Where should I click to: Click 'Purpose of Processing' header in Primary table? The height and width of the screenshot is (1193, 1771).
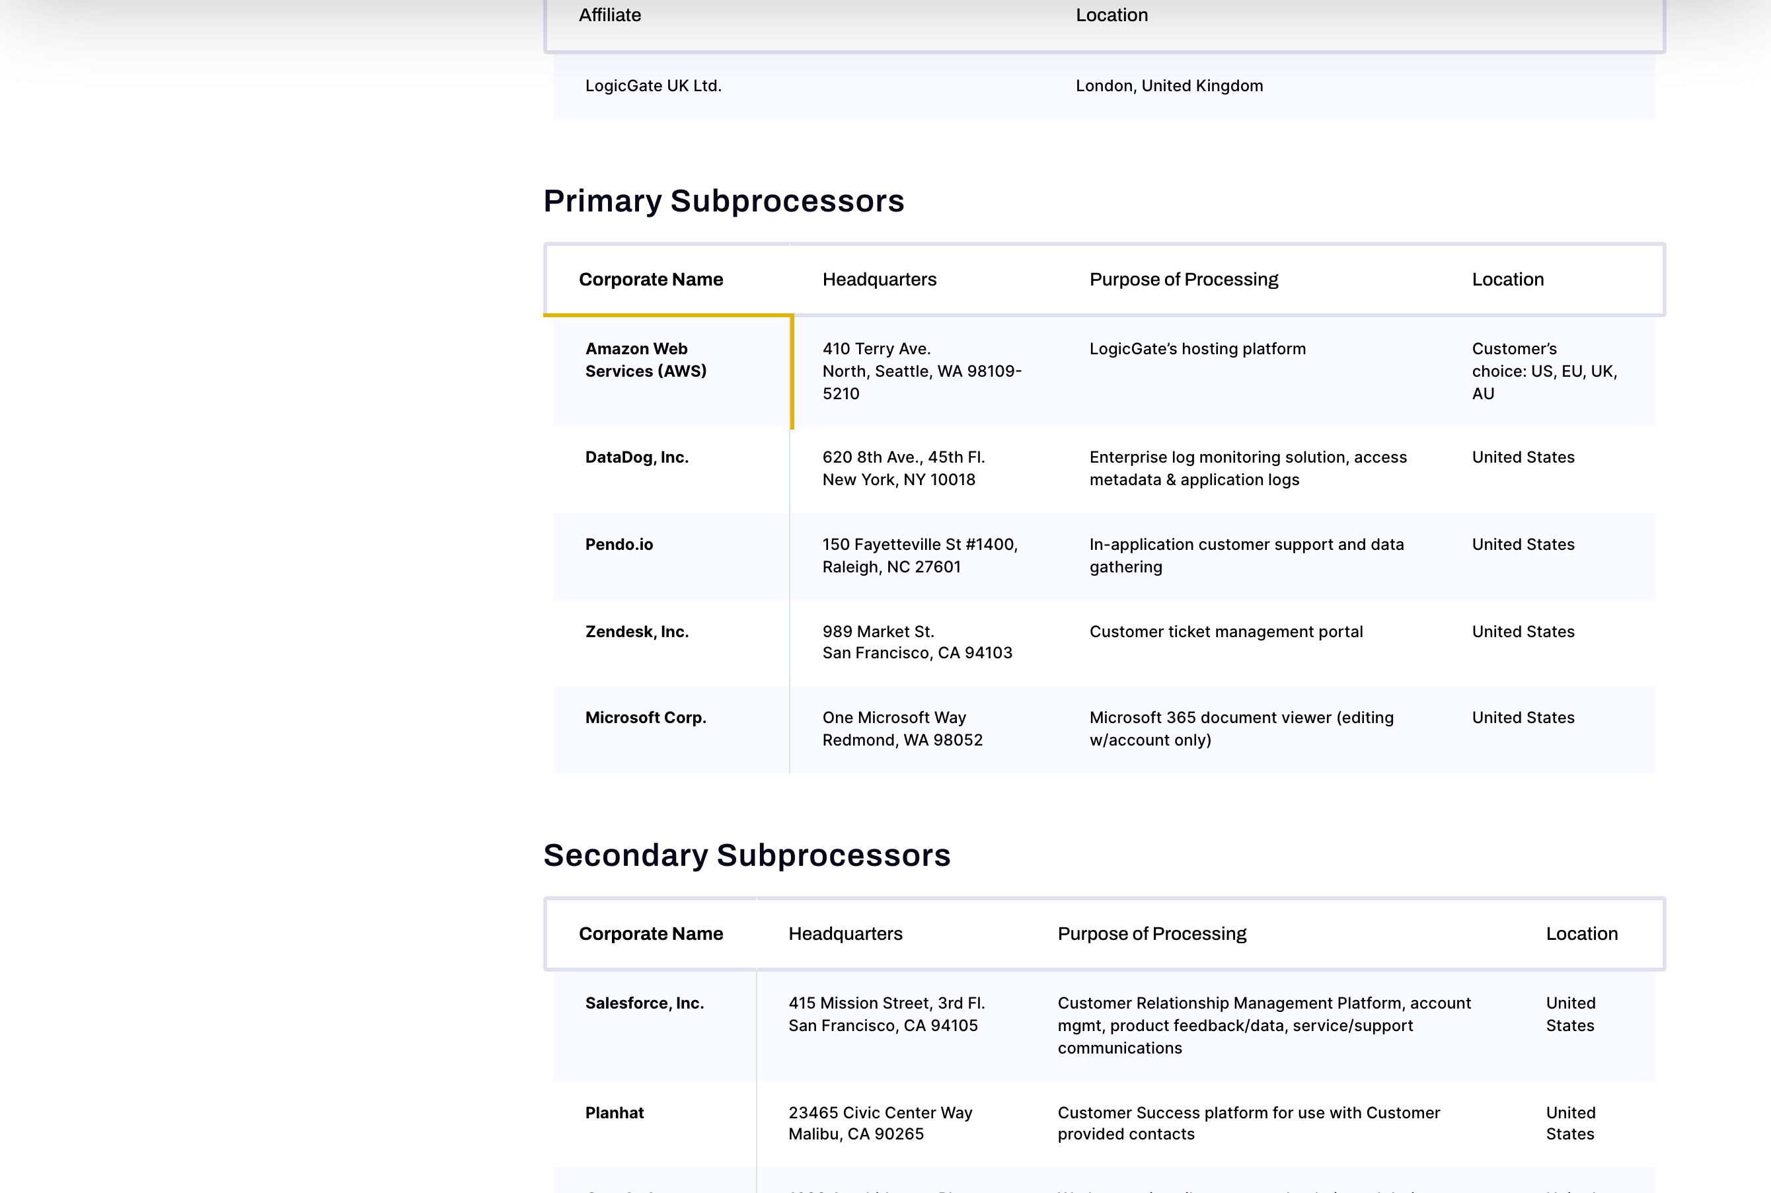point(1184,279)
